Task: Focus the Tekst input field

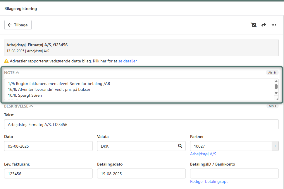Action: click(x=141, y=125)
